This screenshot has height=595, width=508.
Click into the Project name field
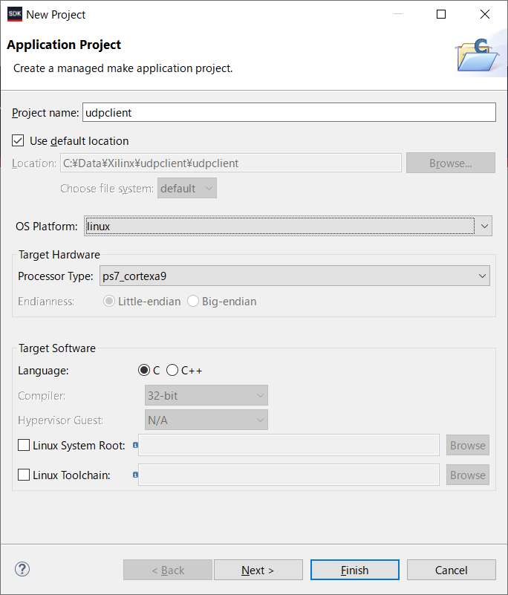point(289,112)
